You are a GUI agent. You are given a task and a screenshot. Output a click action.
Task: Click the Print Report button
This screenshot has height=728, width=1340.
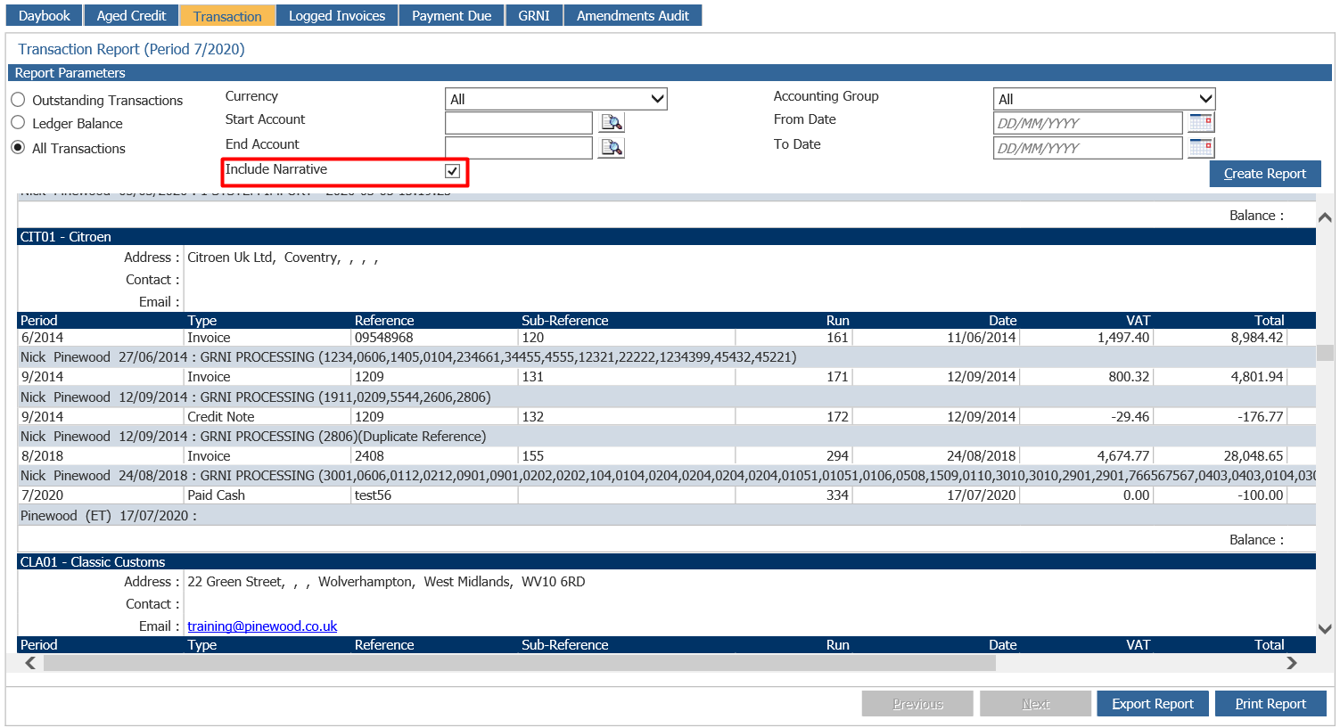[1270, 703]
